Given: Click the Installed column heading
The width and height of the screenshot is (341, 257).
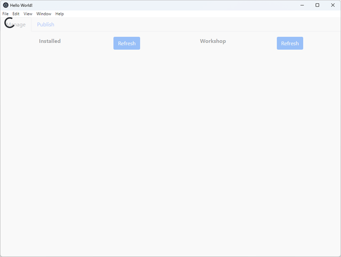Looking at the screenshot, I should coord(50,41).
